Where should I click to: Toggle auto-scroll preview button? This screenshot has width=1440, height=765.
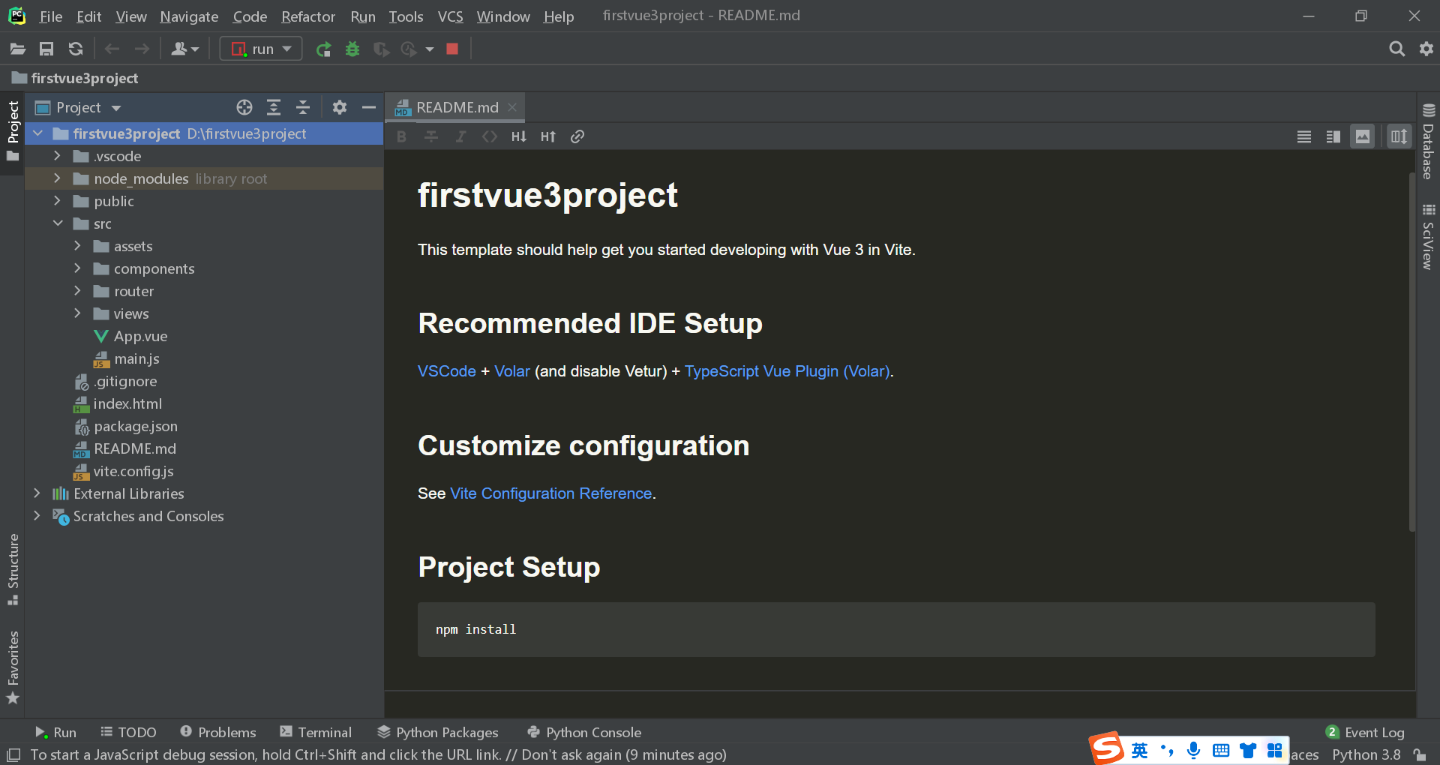pos(1399,136)
